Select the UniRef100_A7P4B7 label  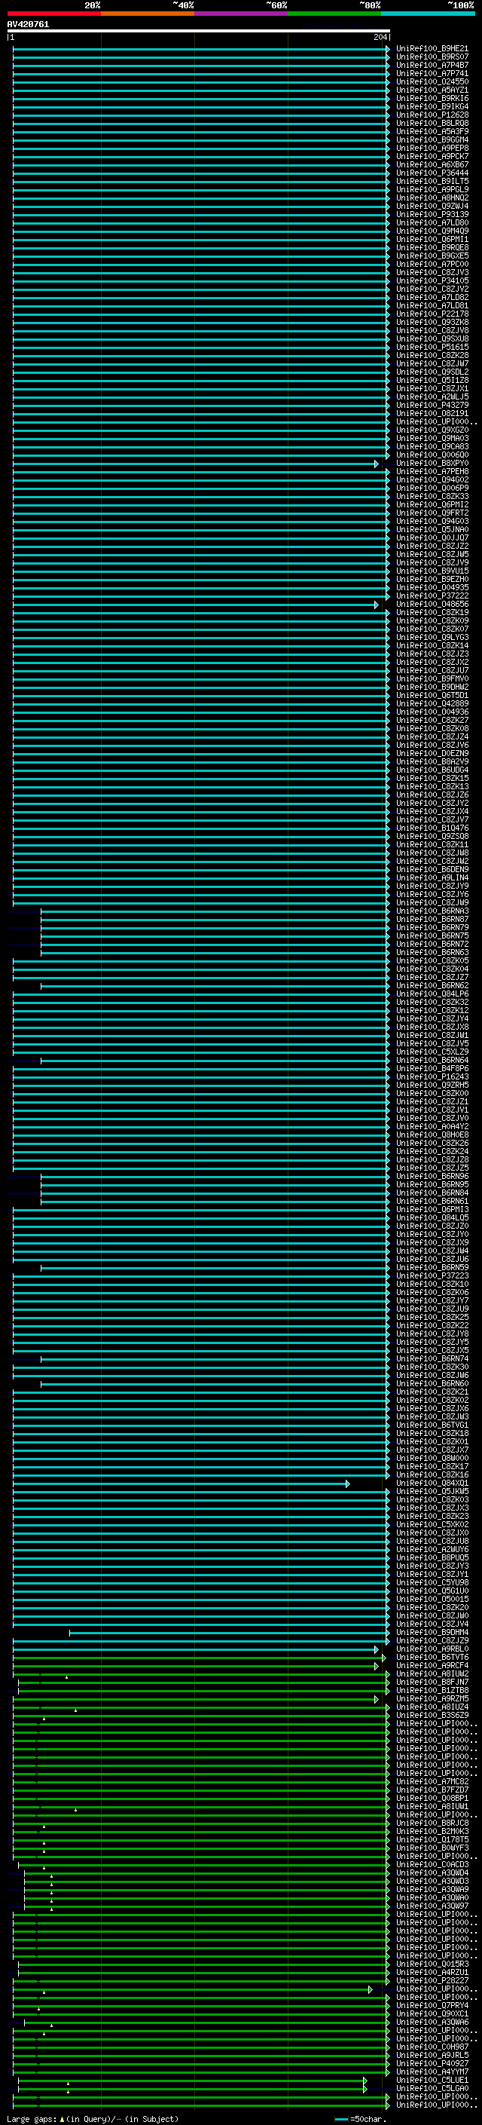pyautogui.click(x=432, y=66)
